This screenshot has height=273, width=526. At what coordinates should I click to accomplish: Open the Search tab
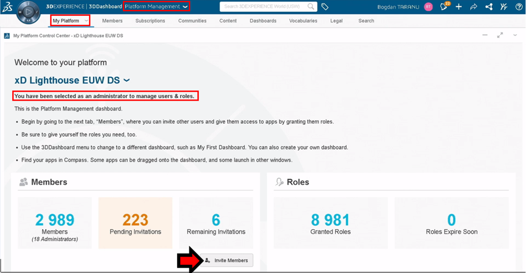[x=366, y=21]
